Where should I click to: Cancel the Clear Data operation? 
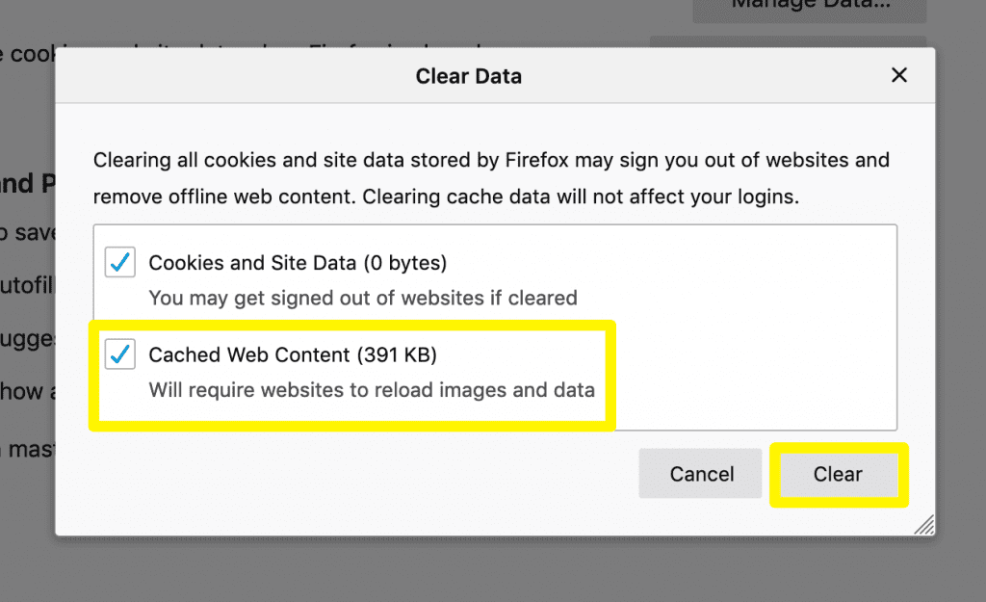700,473
